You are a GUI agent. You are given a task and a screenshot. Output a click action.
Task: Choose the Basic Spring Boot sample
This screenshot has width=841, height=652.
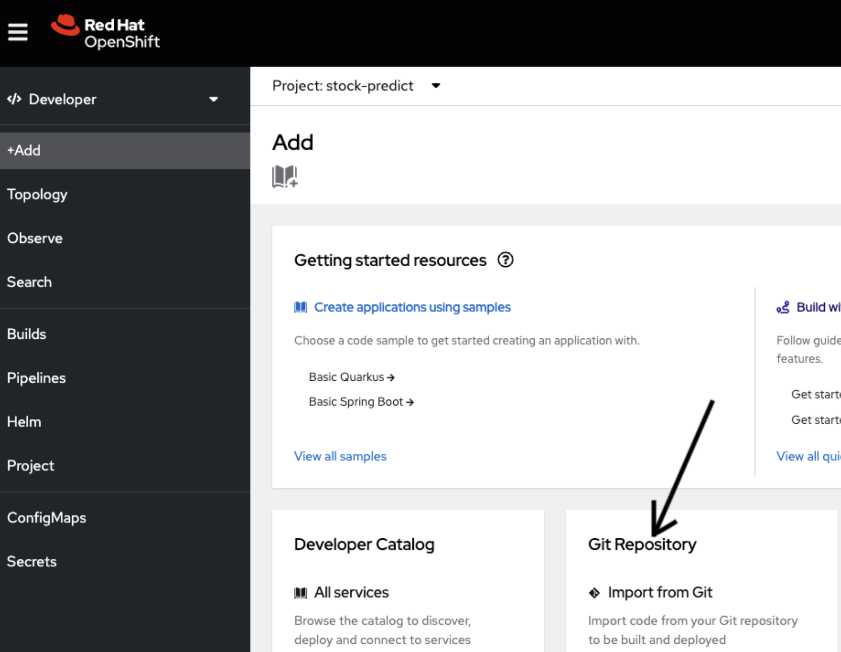(361, 402)
